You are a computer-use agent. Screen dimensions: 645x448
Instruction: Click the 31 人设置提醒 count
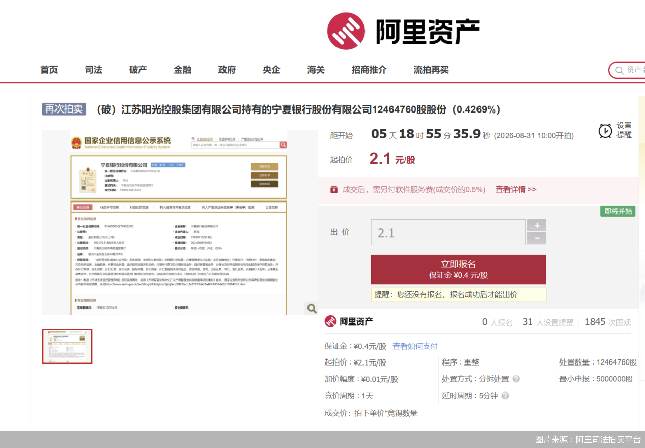548,322
